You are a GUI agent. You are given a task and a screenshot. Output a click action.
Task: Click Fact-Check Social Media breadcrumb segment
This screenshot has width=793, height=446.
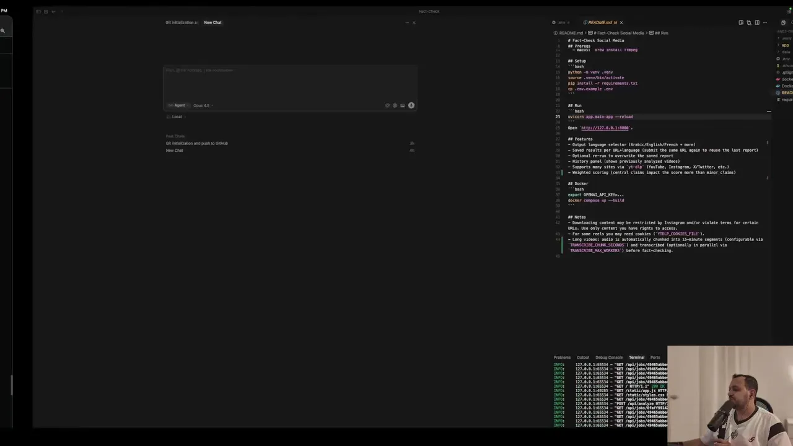[620, 33]
